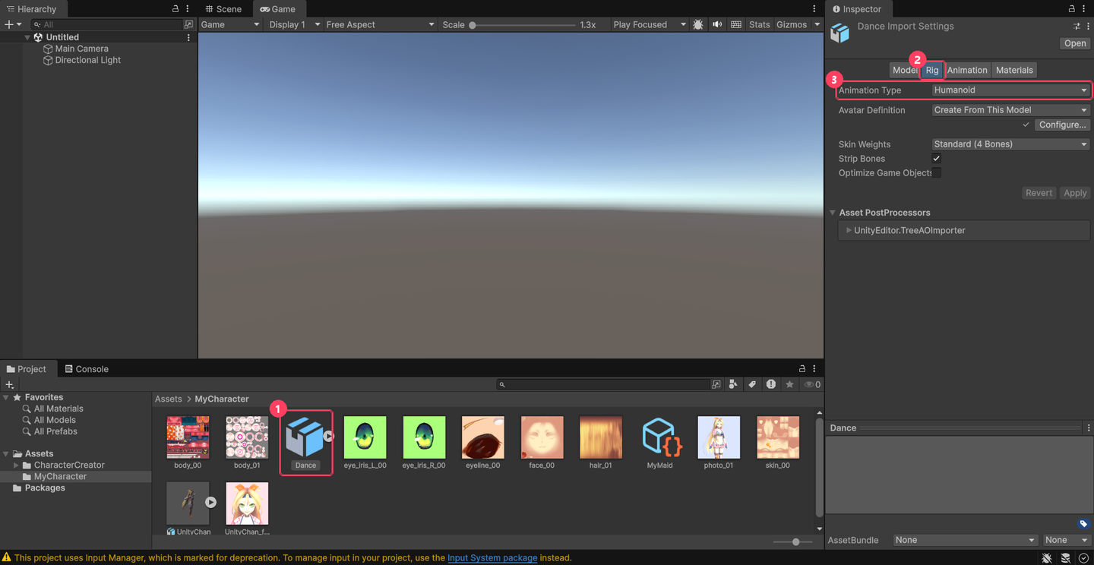Viewport: 1094px width, 565px height.
Task: Open the Untitled scene kebab menu
Action: (188, 37)
